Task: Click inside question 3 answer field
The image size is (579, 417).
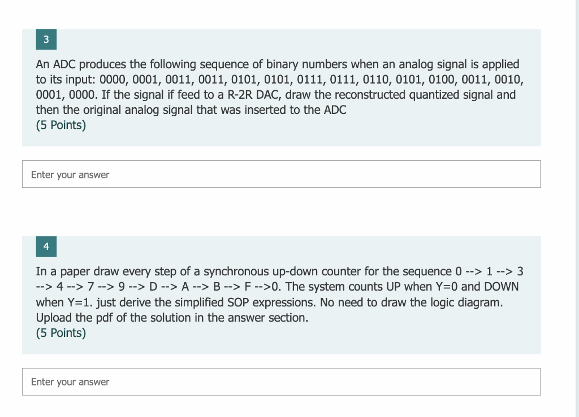Action: (x=281, y=174)
